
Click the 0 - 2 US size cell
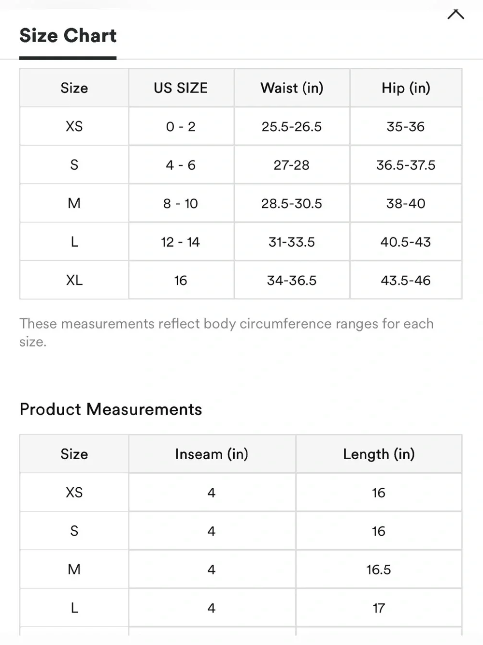[x=181, y=126]
